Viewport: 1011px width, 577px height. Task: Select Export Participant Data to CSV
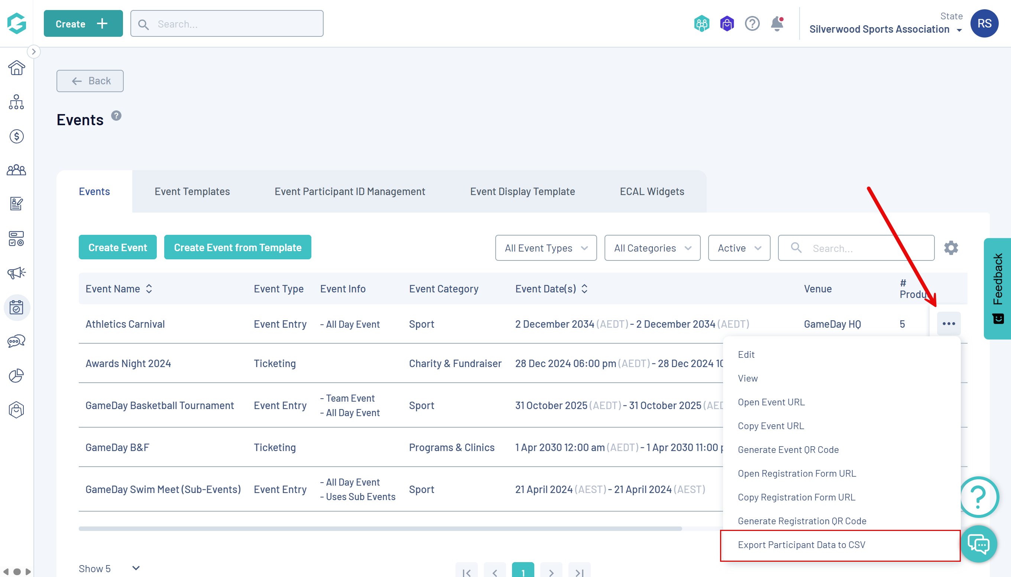[801, 545]
